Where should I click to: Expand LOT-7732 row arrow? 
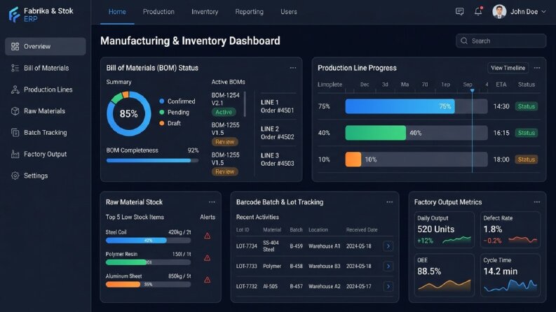click(388, 286)
